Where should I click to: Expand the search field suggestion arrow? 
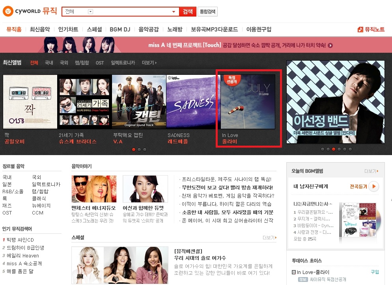point(174,12)
